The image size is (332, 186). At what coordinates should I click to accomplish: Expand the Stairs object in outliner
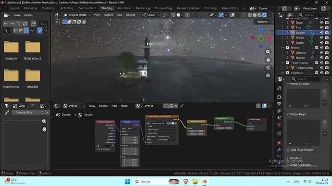pyautogui.click(x=288, y=42)
